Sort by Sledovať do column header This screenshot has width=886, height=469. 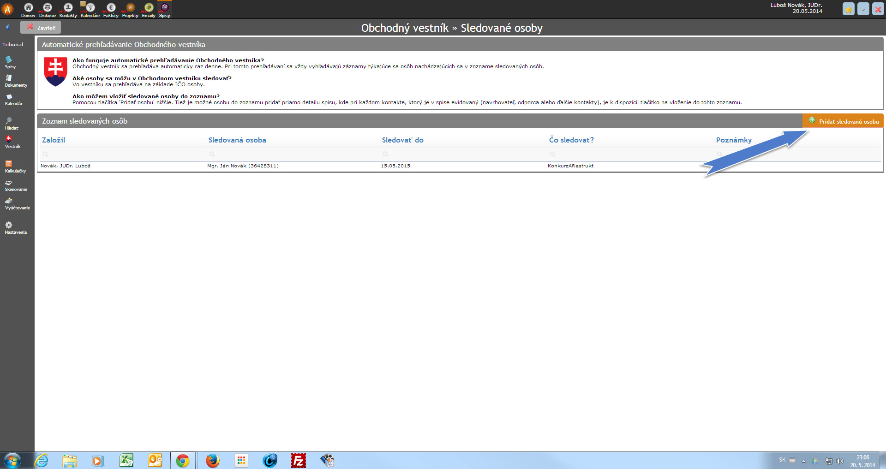click(x=402, y=140)
